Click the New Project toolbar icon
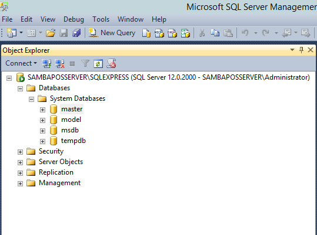 12,33
